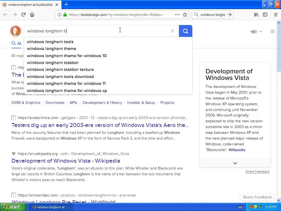The image size is (281, 211).
Task: Click the orange magnifier tray icon
Action: tap(251, 207)
